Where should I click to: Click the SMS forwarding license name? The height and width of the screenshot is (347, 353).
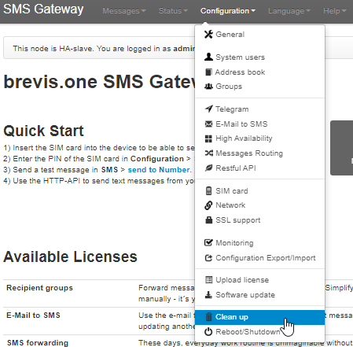[38, 342]
